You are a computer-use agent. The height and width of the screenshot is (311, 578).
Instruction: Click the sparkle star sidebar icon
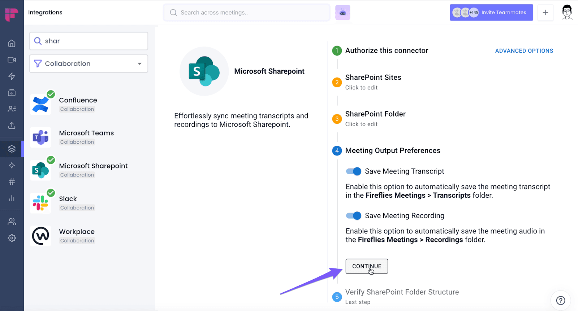[12, 165]
